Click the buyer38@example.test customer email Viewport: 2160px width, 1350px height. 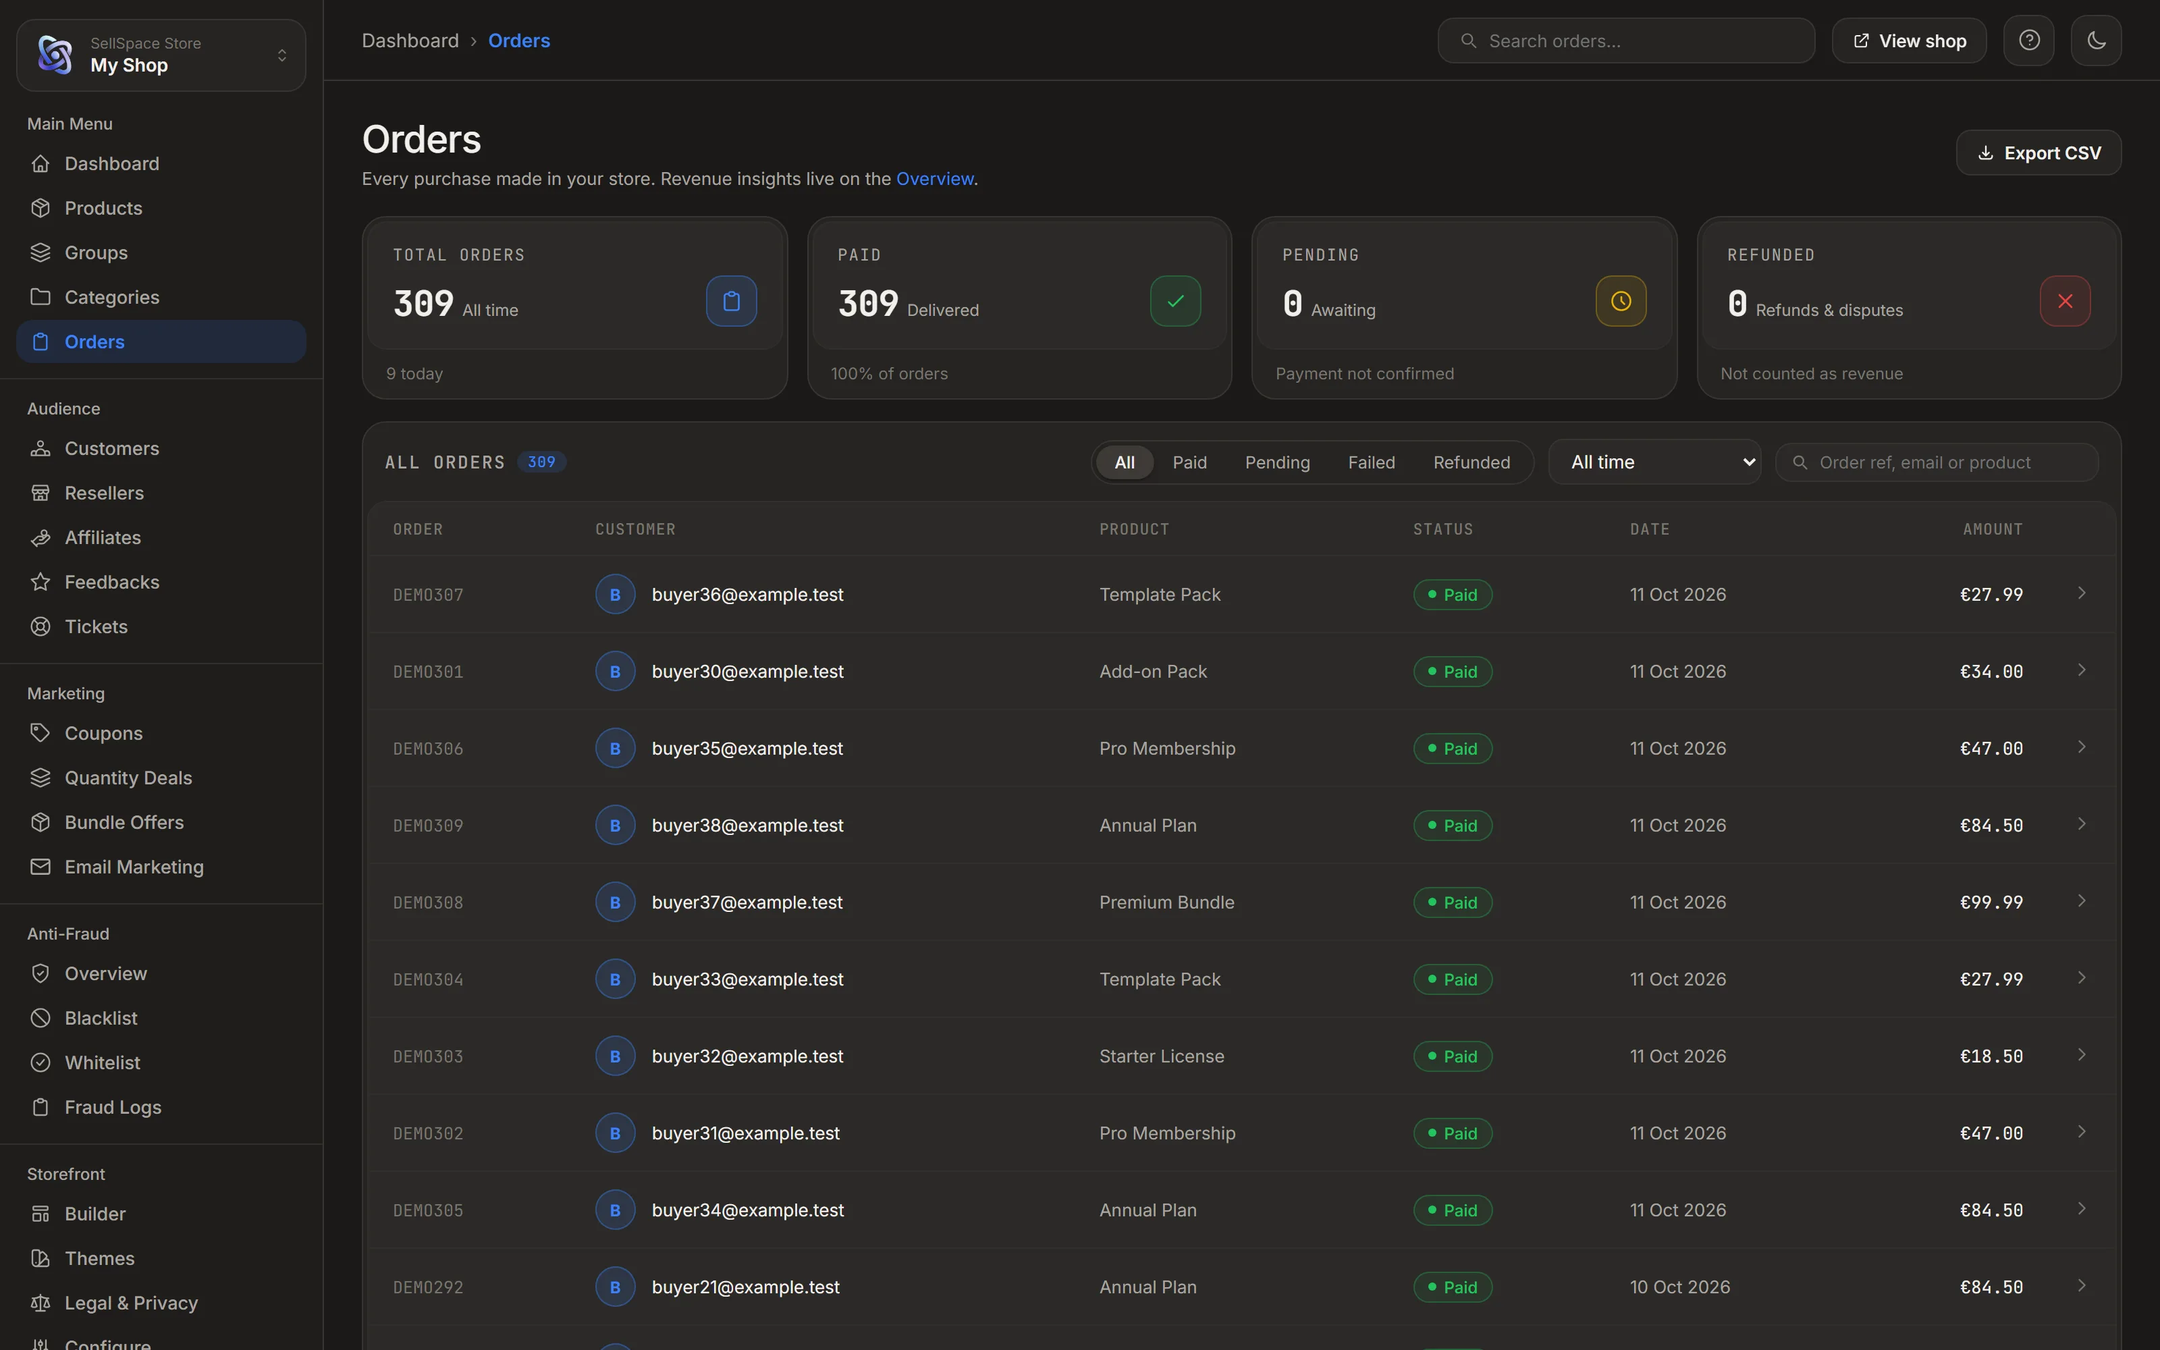point(747,825)
